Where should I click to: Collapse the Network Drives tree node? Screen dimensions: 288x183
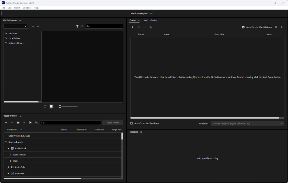tap(6, 43)
